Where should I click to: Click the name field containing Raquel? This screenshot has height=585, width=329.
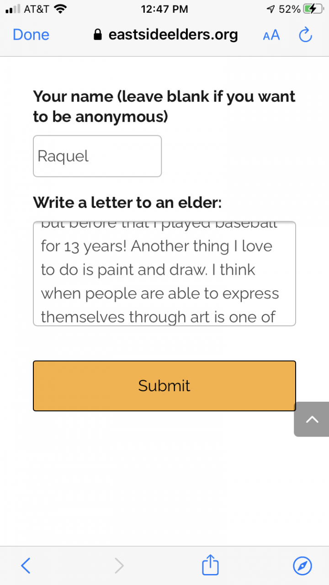tap(97, 156)
